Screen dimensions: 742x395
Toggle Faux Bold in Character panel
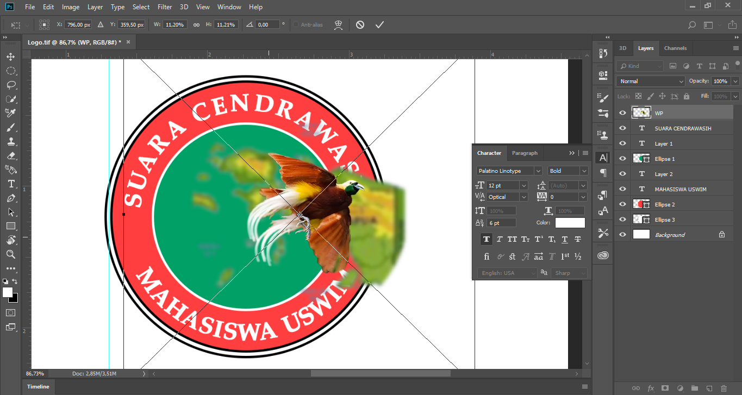click(x=487, y=239)
